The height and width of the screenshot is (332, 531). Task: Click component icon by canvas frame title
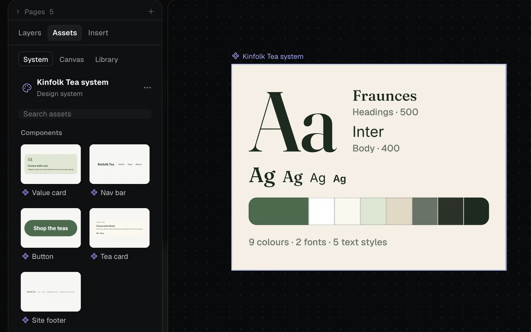pos(236,56)
